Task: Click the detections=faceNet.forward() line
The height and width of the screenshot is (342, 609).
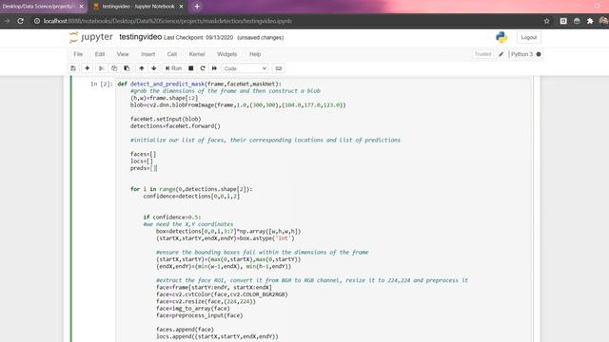Action: click(175, 126)
